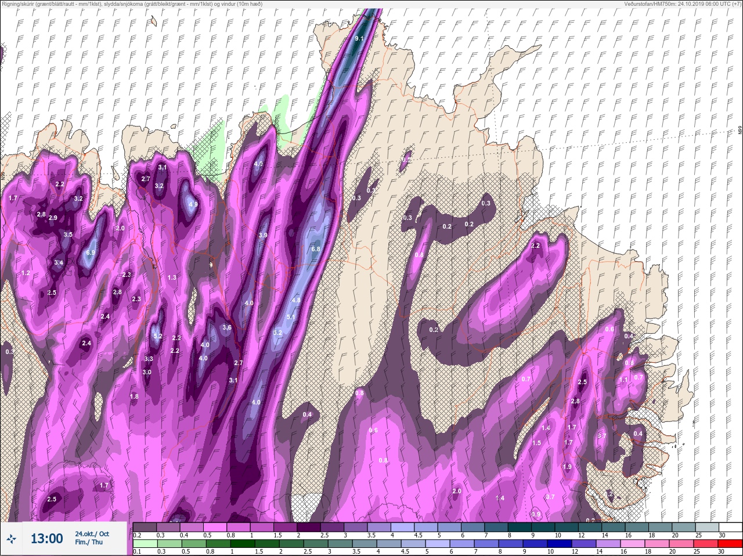Select lower legend pale green swatch labeled 0.1
The width and height of the screenshot is (743, 556).
pos(145,544)
